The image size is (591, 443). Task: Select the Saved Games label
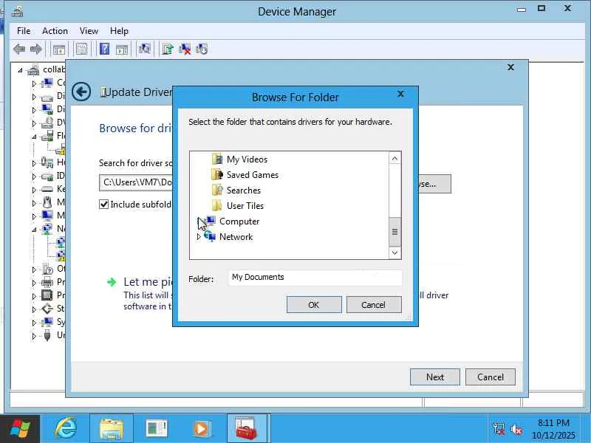click(x=253, y=175)
